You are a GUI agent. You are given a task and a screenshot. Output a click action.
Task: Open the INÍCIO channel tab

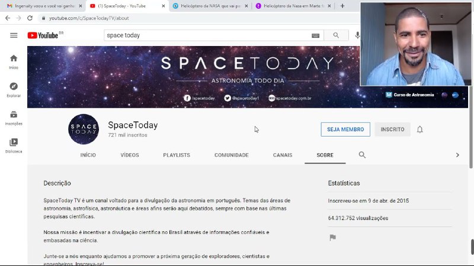click(x=88, y=155)
